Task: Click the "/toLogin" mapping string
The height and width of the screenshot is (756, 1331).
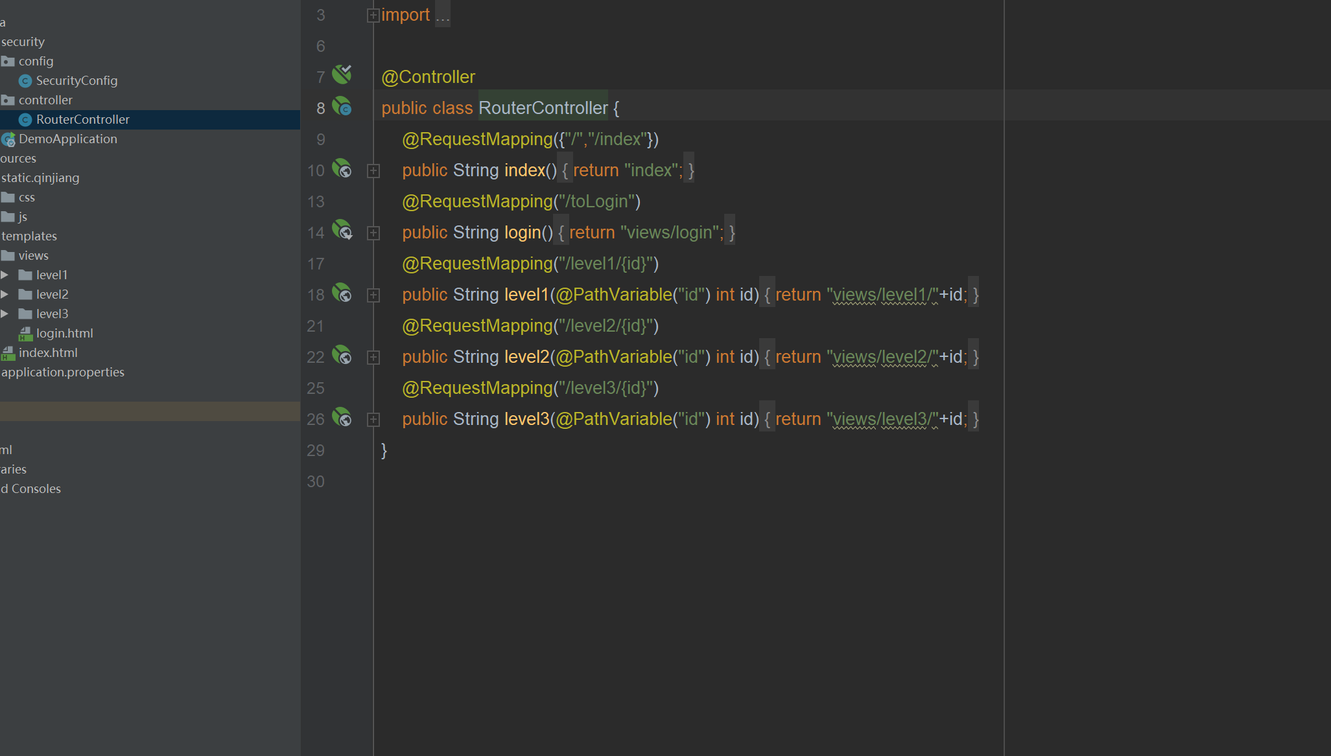Action: pyautogui.click(x=596, y=201)
